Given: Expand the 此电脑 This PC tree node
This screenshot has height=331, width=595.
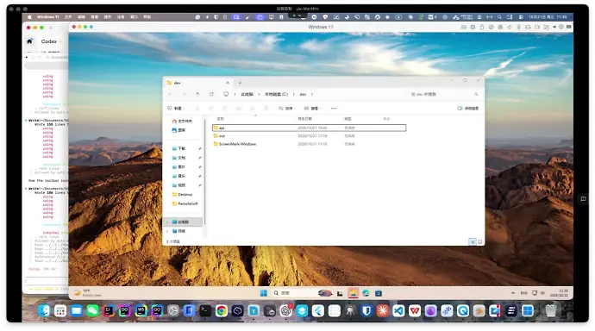Looking at the screenshot, I should point(167,222).
